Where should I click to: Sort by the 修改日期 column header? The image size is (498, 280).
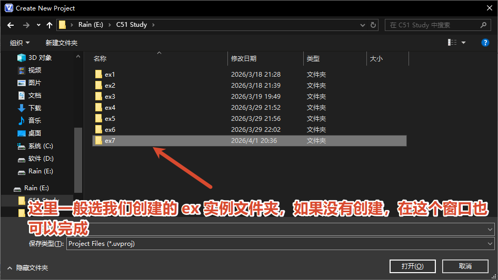click(244, 59)
